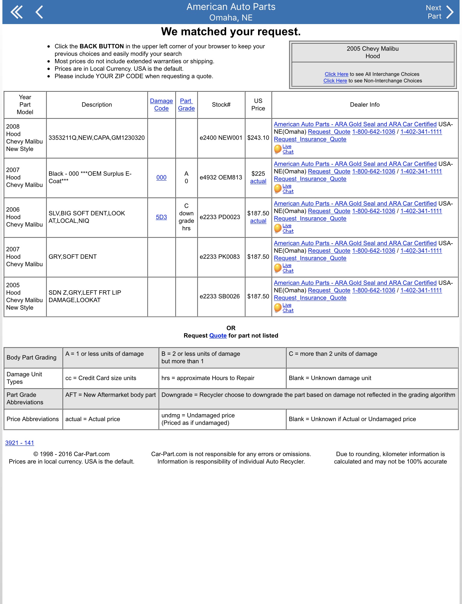
Task: Click Quote link for part not listed
Action: coord(218,336)
